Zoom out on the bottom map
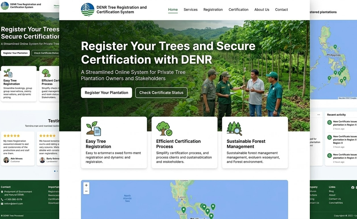 86,191
